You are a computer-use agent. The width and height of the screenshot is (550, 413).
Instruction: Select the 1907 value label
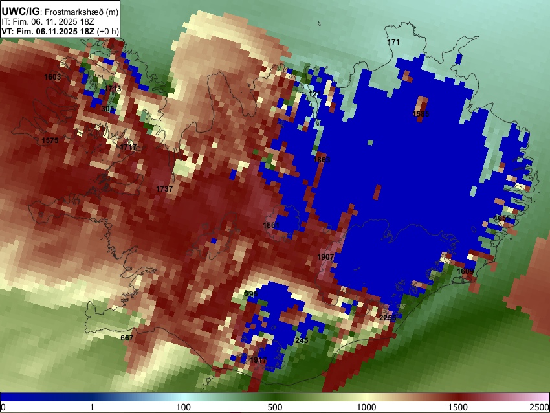click(325, 257)
